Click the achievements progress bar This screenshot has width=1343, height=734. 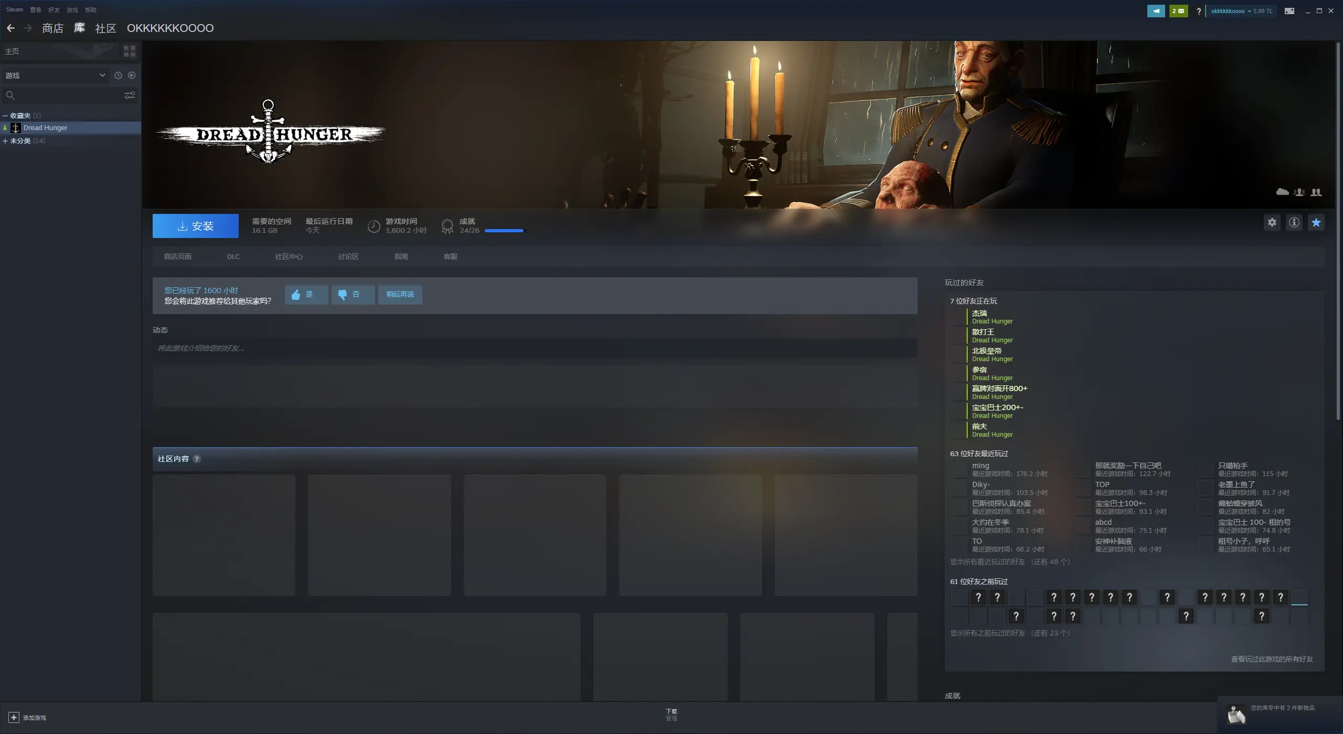coord(504,231)
